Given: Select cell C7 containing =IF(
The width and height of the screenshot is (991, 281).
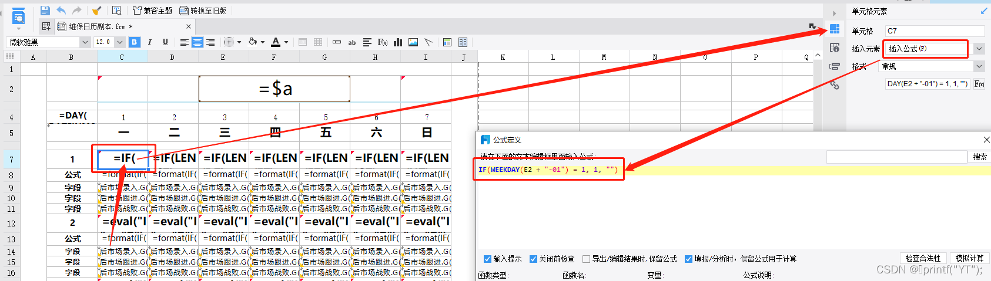Looking at the screenshot, I should point(123,158).
